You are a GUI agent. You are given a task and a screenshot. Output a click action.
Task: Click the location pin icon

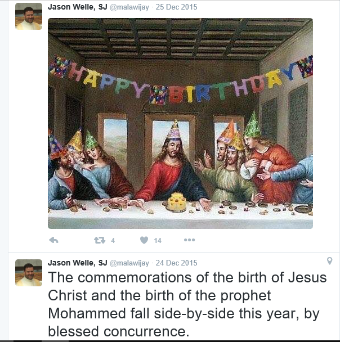[329, 261]
